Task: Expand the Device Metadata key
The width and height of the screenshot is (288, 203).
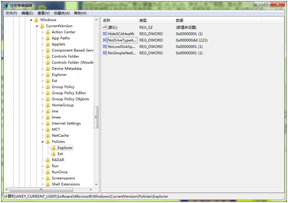Action: pos(42,69)
